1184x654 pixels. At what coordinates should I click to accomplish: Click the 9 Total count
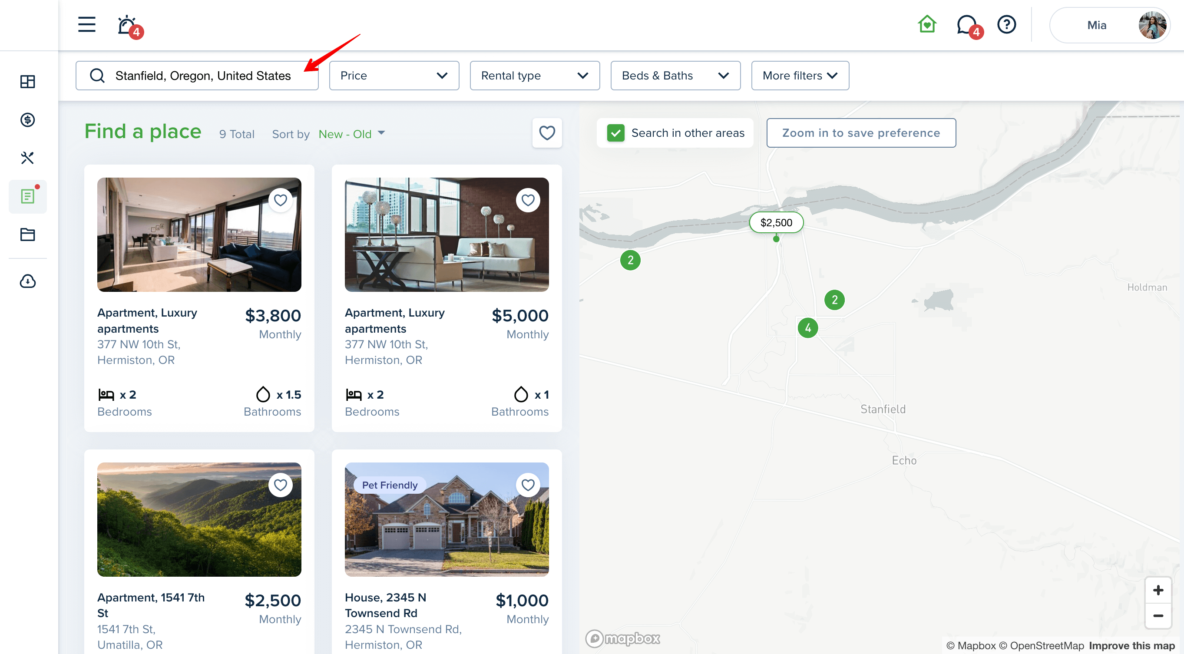237,134
